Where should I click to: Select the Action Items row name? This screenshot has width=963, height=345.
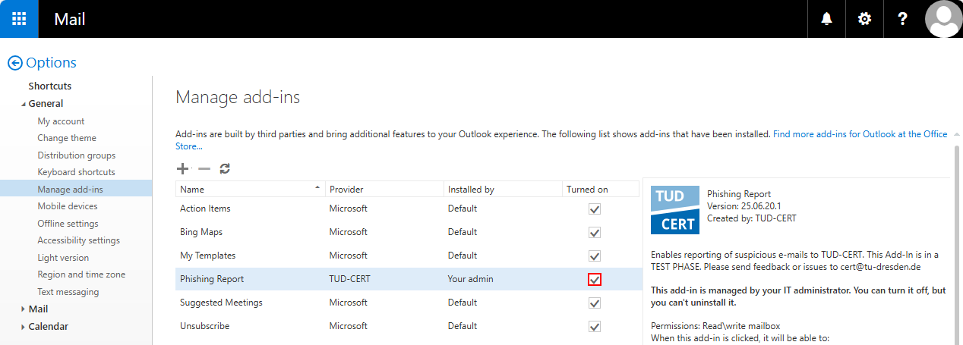pyautogui.click(x=205, y=209)
